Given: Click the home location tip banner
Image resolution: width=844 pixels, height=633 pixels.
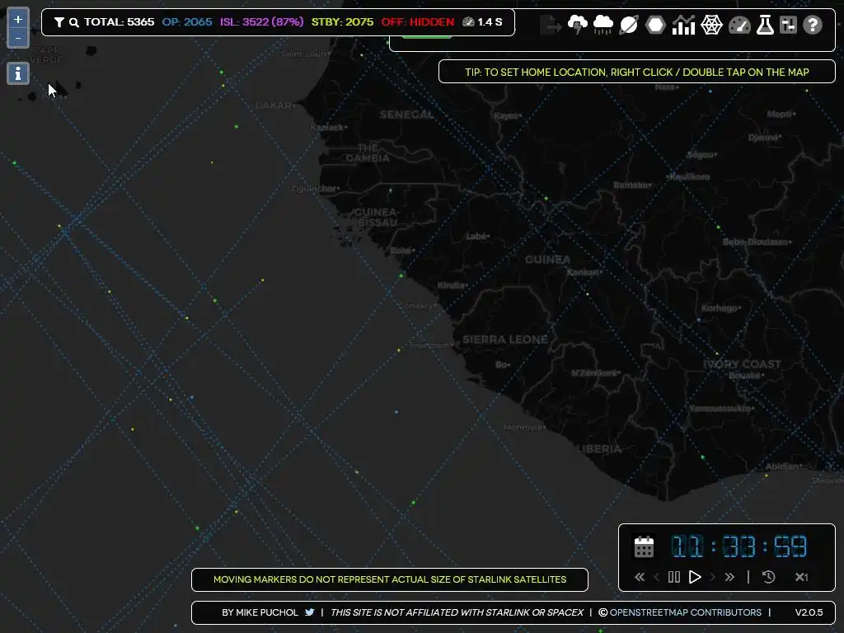Looking at the screenshot, I should [637, 73].
